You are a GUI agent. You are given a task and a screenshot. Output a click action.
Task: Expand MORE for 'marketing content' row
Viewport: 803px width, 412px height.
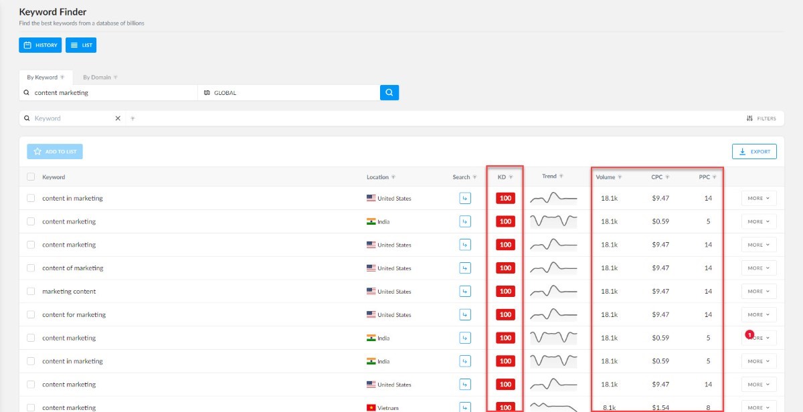(x=759, y=292)
